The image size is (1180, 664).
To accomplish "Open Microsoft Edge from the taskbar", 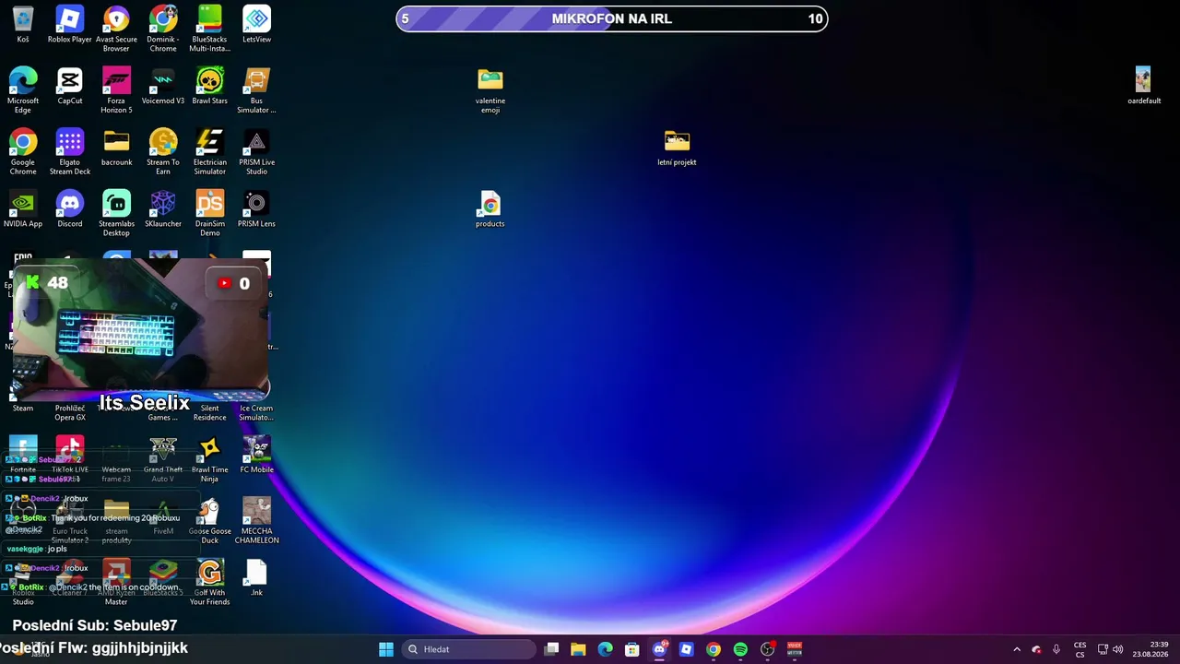I will [605, 649].
